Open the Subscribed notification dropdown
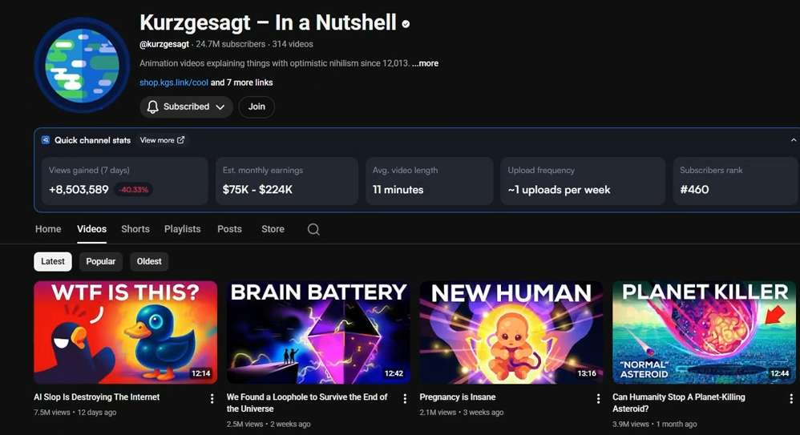This screenshot has width=800, height=435. 186,107
